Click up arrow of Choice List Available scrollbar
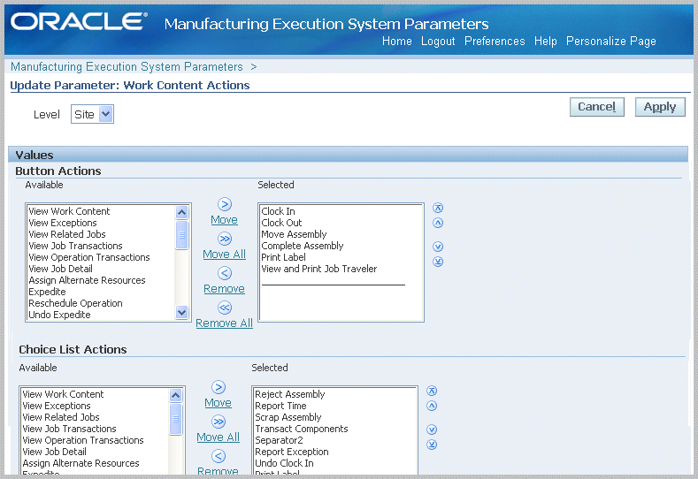The image size is (698, 479). pos(175,395)
